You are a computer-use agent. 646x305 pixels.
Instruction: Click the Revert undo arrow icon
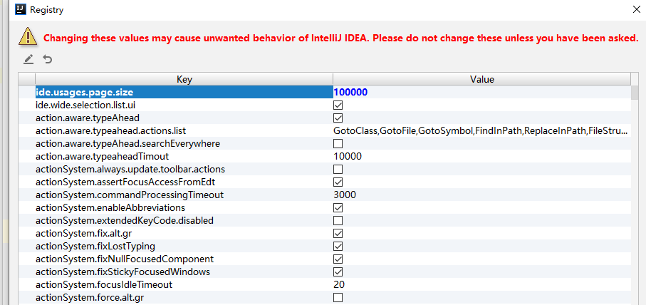click(48, 60)
